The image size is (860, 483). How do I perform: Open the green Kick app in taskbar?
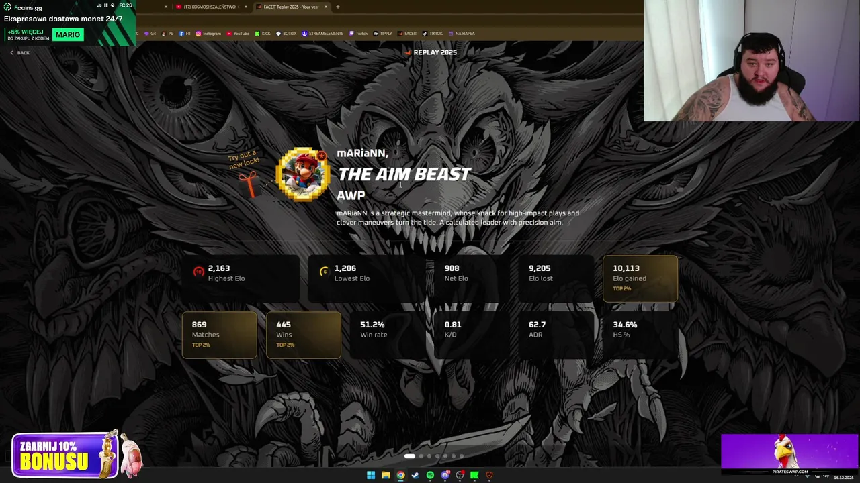tap(474, 475)
